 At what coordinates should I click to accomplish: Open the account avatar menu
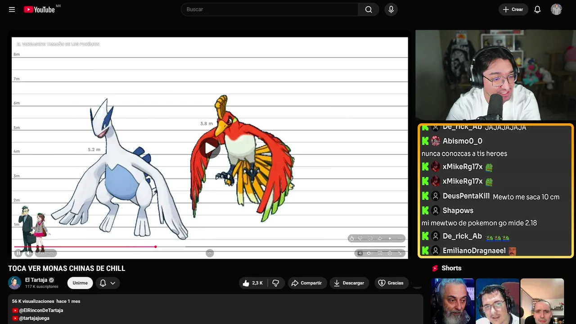(556, 9)
